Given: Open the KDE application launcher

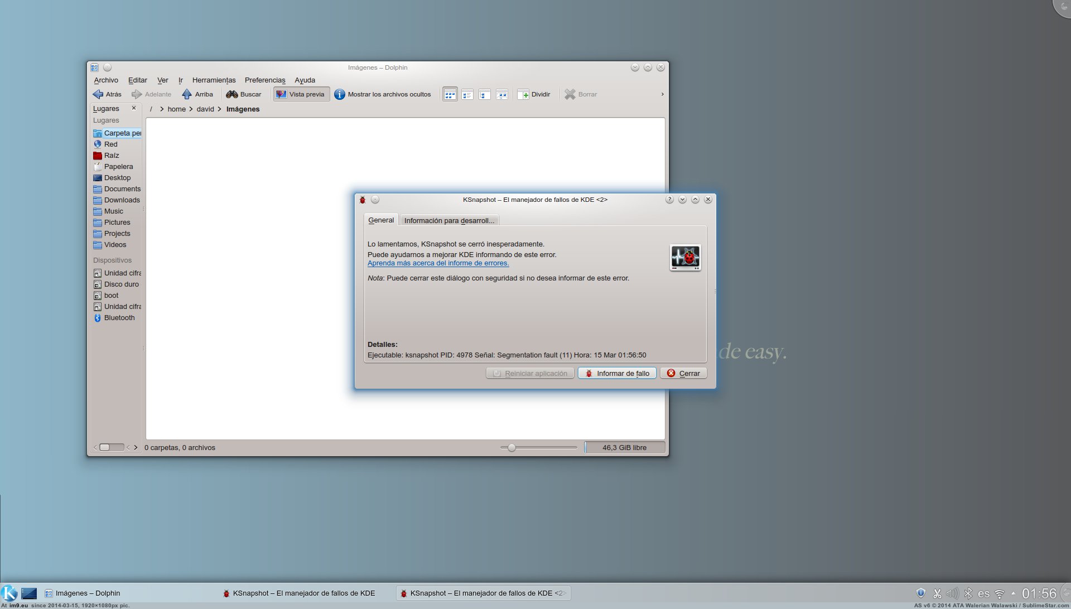Looking at the screenshot, I should [x=9, y=593].
